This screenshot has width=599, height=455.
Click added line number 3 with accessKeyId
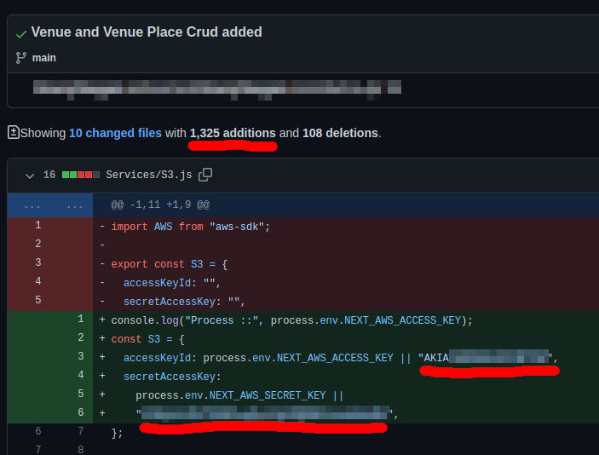(x=80, y=356)
